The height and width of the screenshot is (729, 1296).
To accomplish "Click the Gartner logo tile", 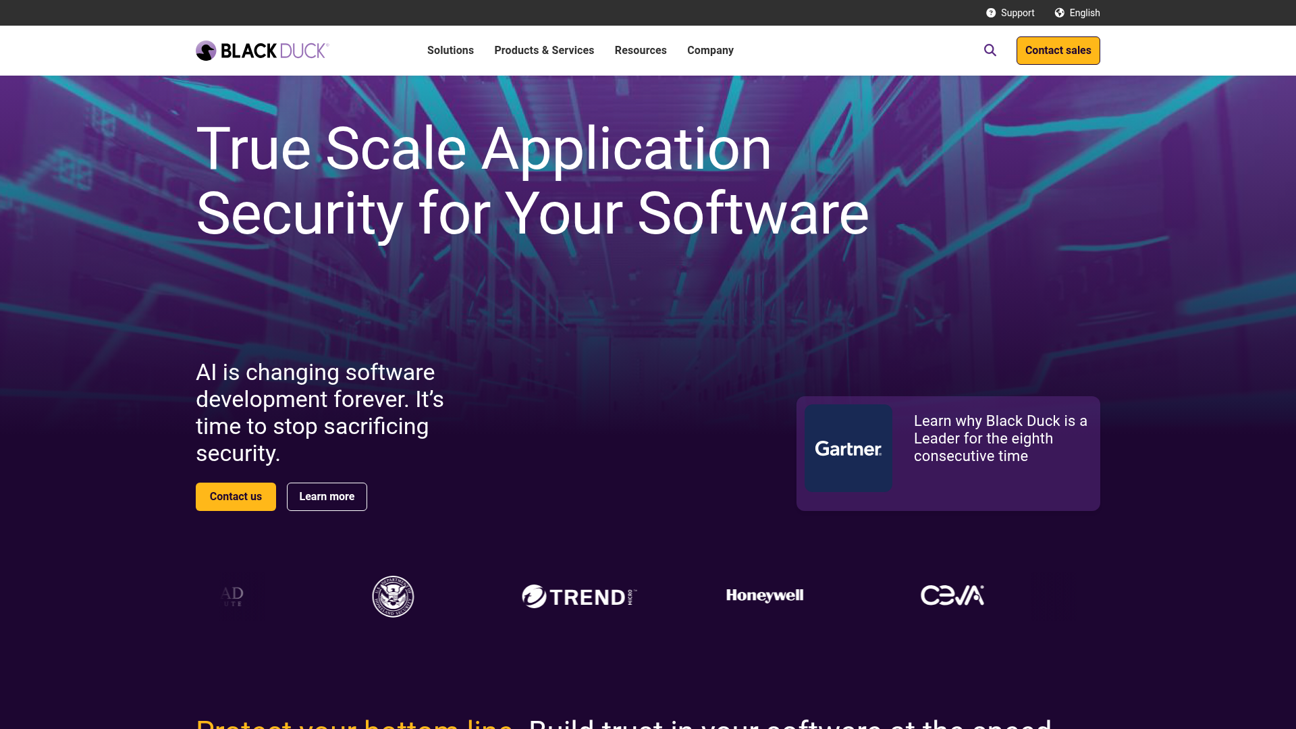I will coord(848,448).
